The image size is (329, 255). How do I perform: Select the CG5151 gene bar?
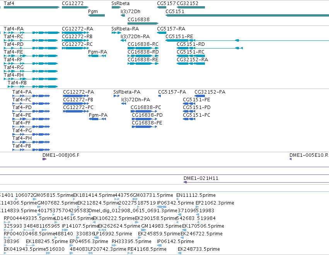[x=247, y=15]
